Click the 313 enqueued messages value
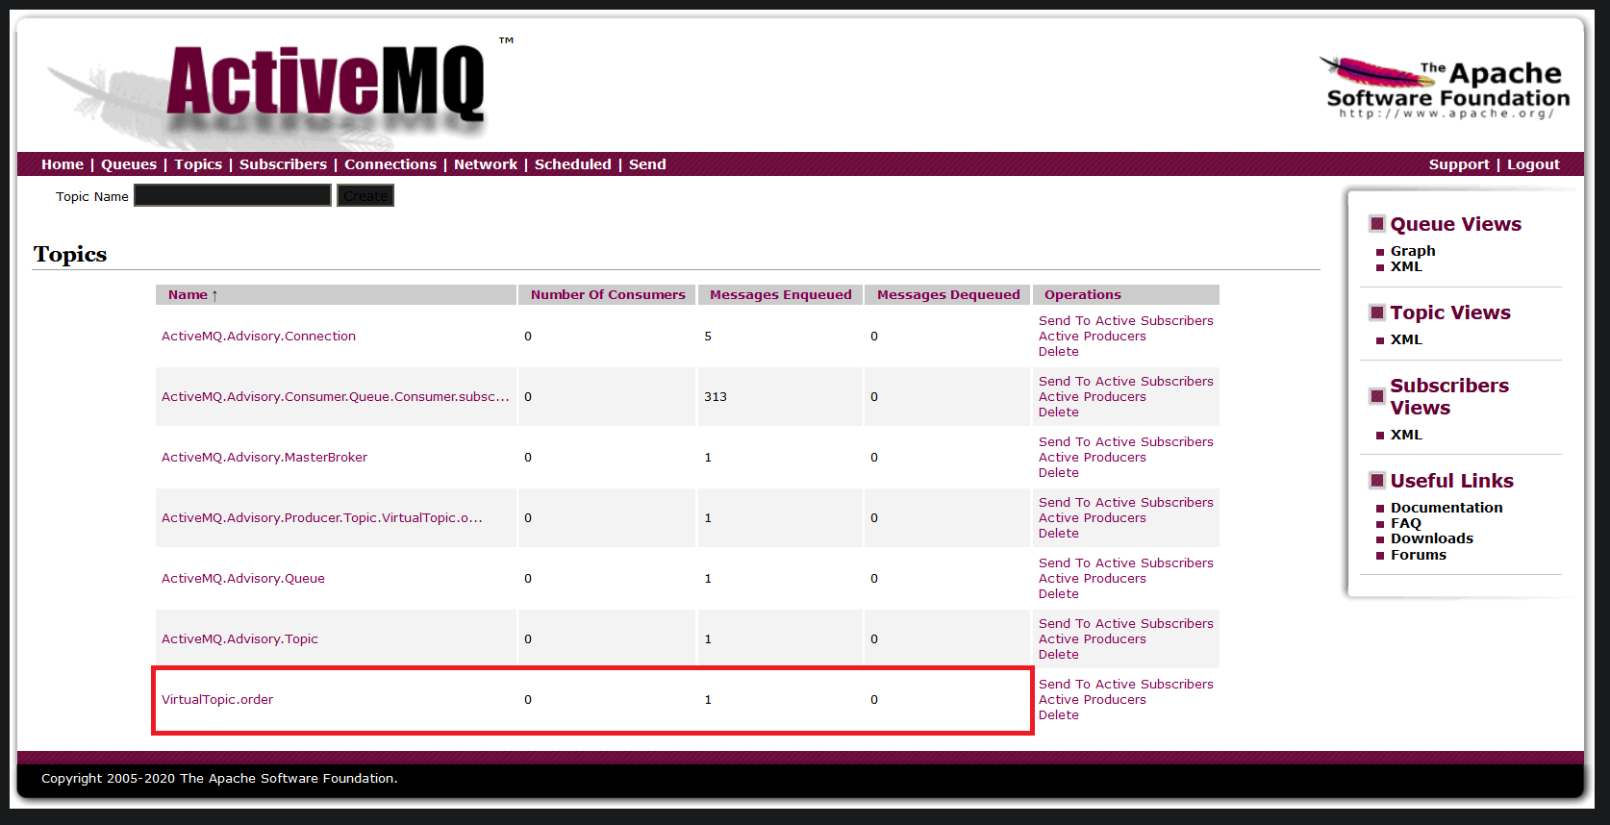 [x=716, y=397]
